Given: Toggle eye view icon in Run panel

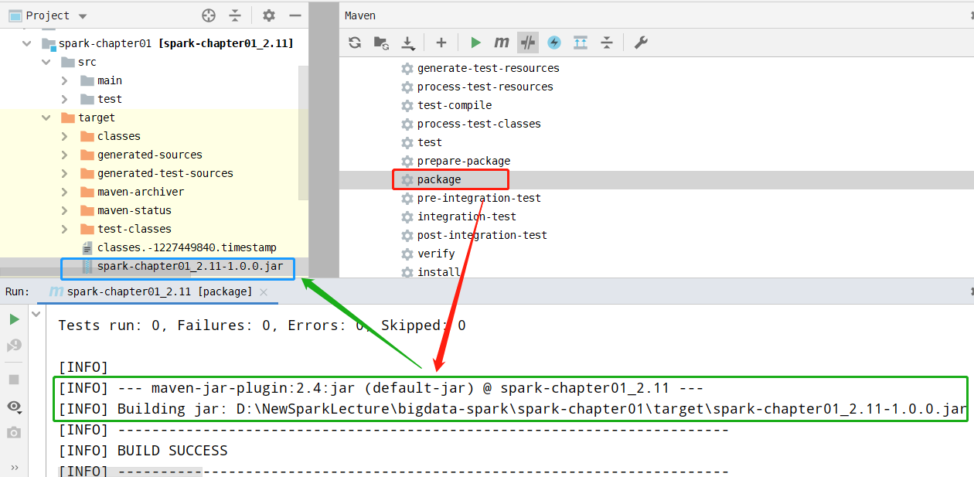Looking at the screenshot, I should [x=14, y=407].
